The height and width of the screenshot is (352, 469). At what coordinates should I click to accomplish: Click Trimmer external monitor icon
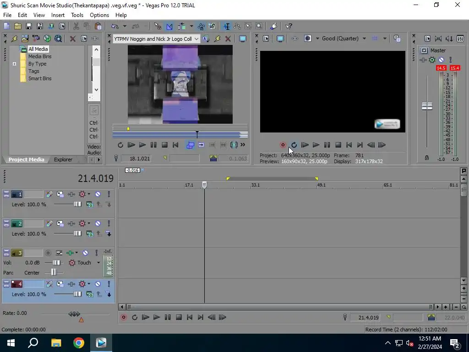coord(243,38)
